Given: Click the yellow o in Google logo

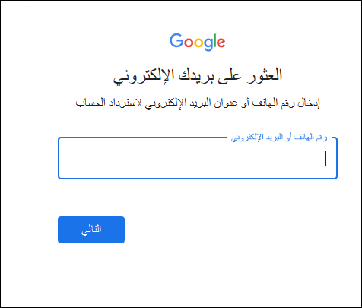Looking at the screenshot, I should (x=198, y=43).
